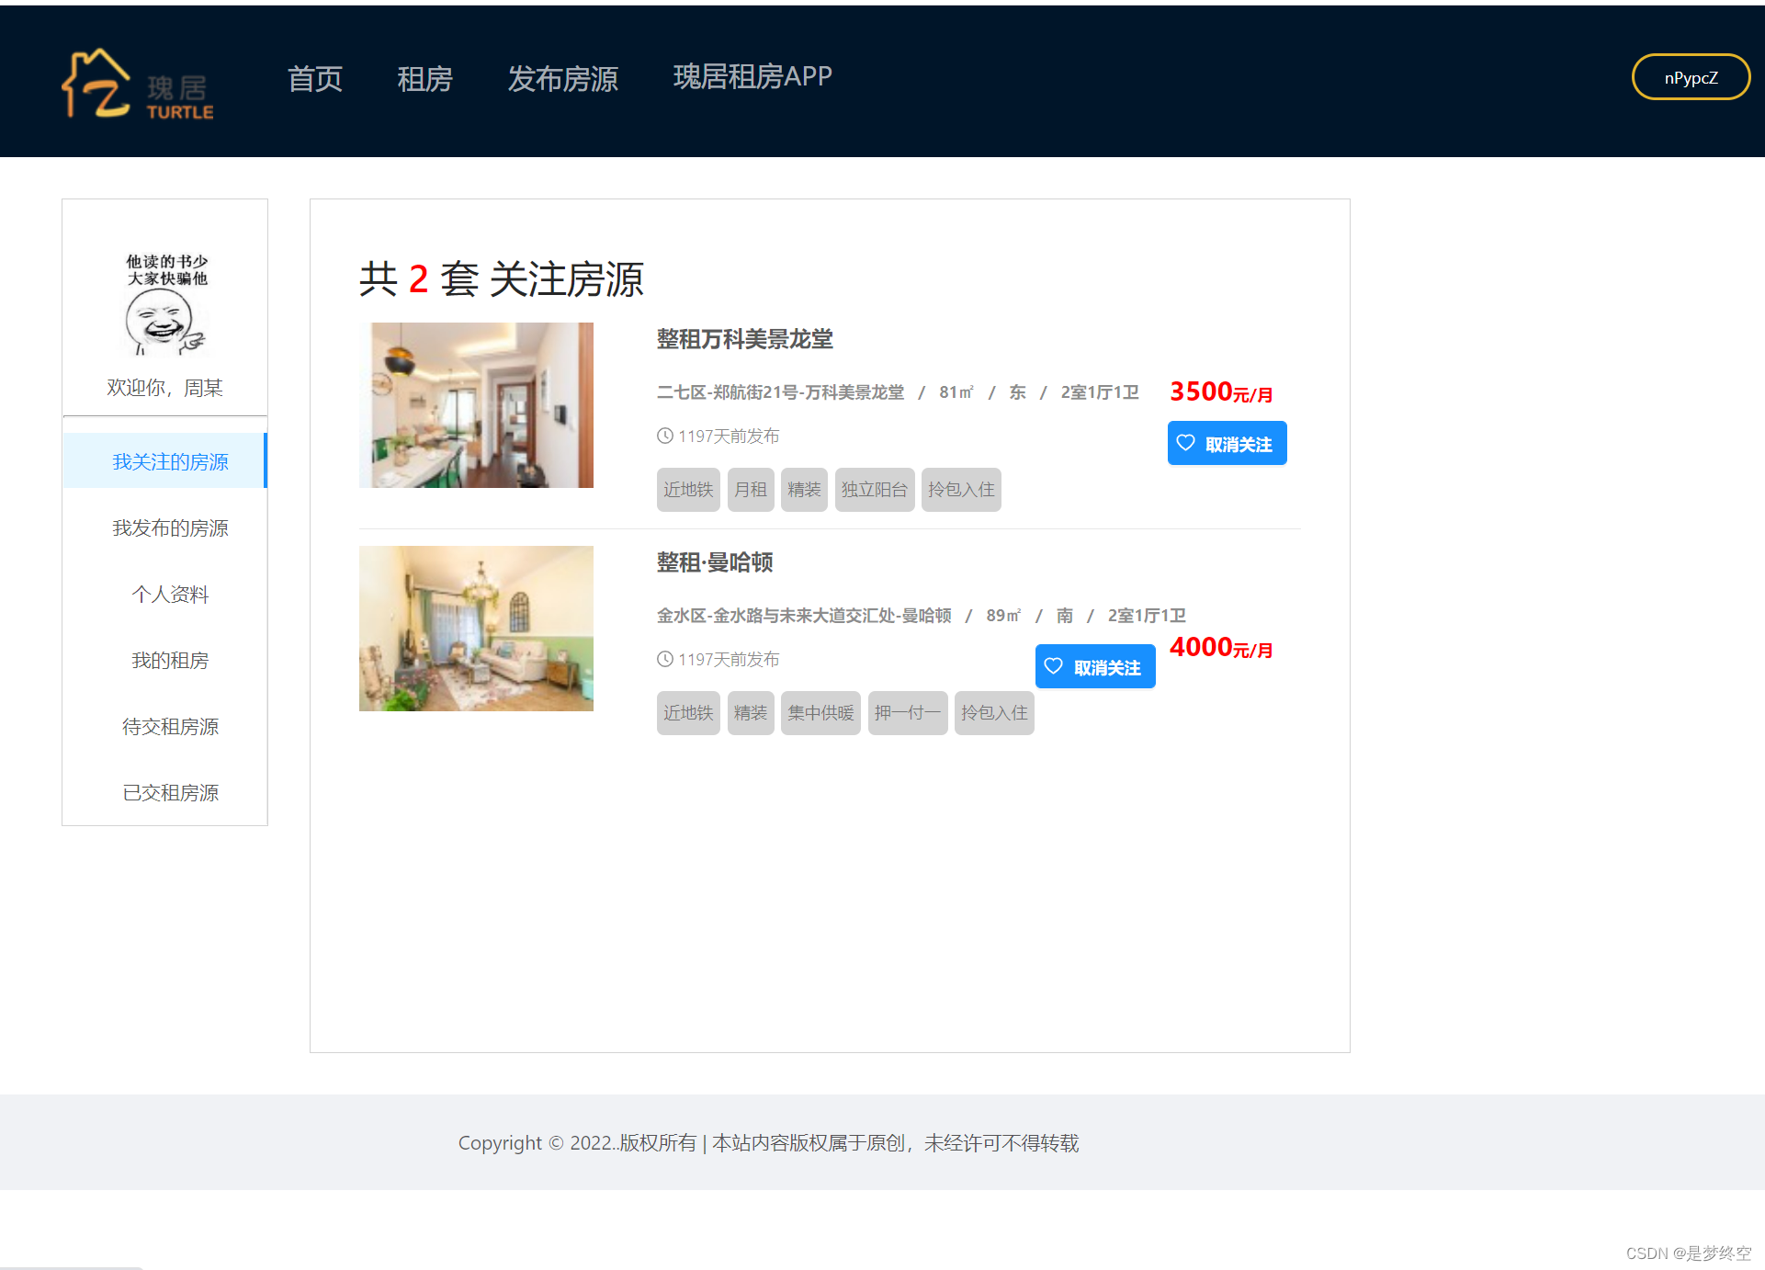The width and height of the screenshot is (1765, 1270).
Task: Click heart icon on 万科美景龙堂 listing
Action: click(x=1185, y=443)
